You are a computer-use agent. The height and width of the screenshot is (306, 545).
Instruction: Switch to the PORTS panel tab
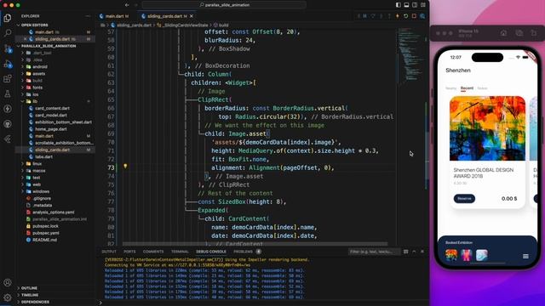click(x=129, y=252)
